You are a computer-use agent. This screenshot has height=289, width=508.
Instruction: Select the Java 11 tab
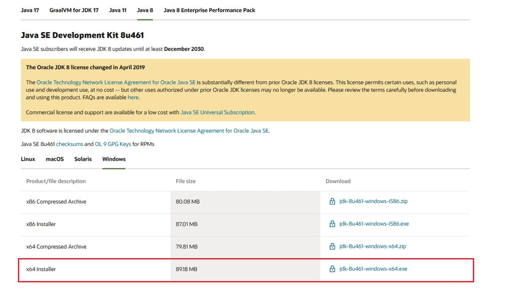[118, 10]
